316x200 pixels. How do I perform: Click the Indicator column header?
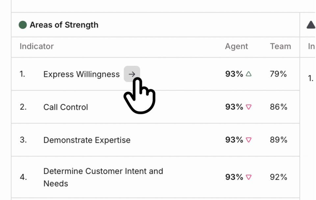coord(36,46)
